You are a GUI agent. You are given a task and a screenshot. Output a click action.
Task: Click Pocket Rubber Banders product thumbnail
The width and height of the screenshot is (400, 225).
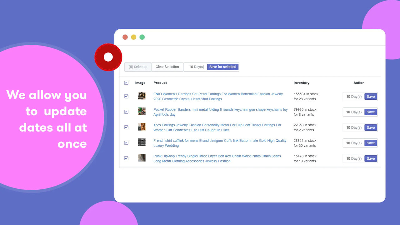(142, 111)
